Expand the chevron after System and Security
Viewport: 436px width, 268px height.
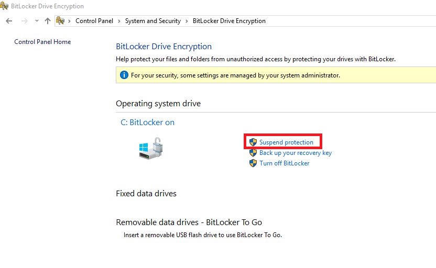(187, 21)
